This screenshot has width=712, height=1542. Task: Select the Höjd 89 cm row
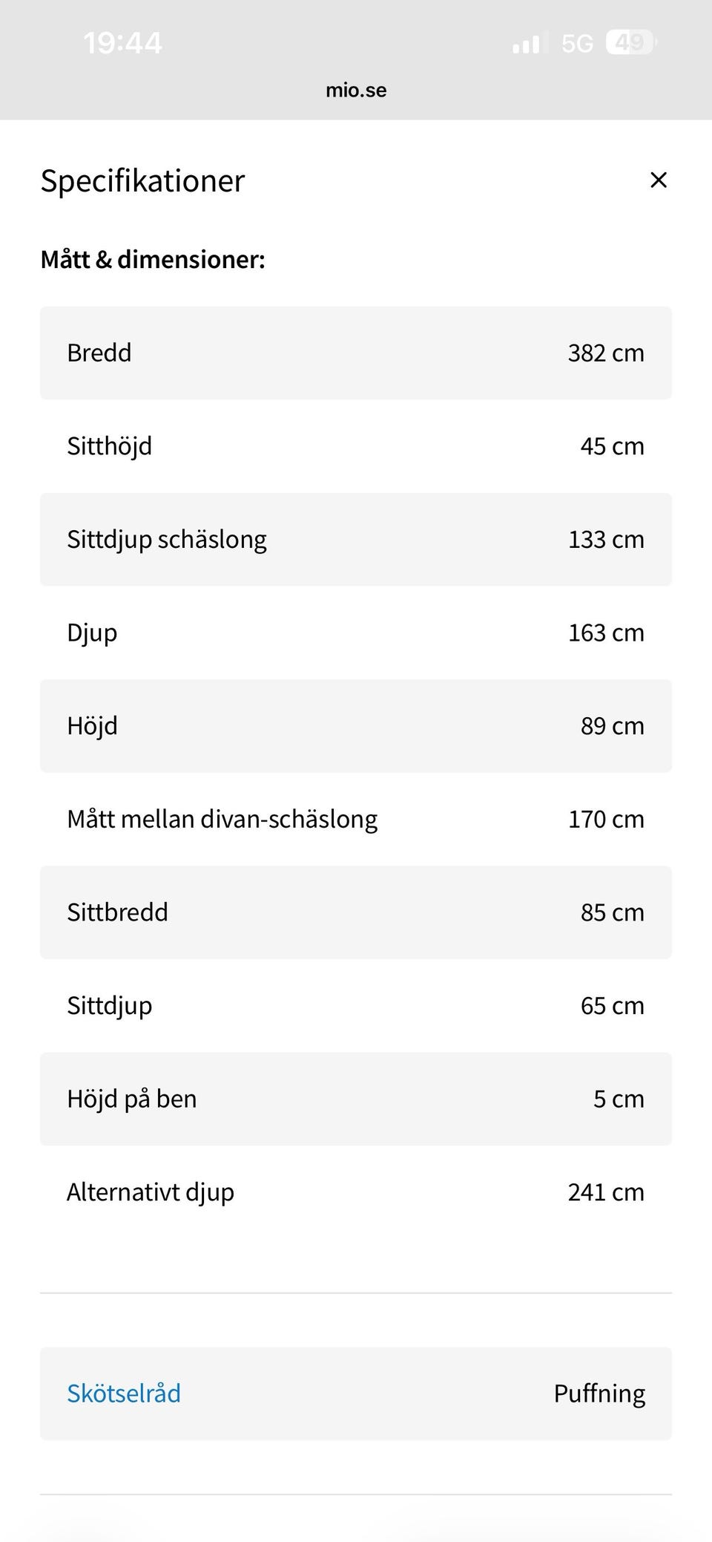(x=356, y=726)
